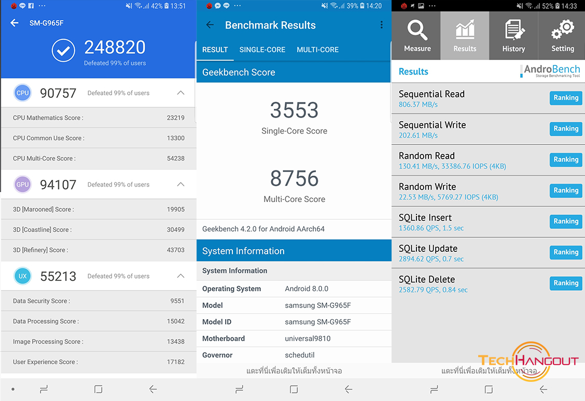Click the SQLite Insert 1360.86 QPS value
585x401 pixels.
point(431,228)
